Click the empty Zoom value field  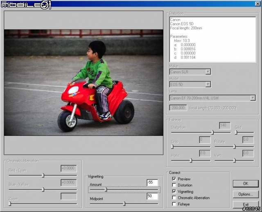click(x=69, y=196)
